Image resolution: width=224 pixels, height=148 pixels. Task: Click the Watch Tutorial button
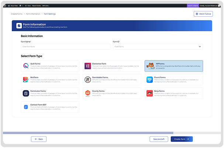[x=203, y=14]
